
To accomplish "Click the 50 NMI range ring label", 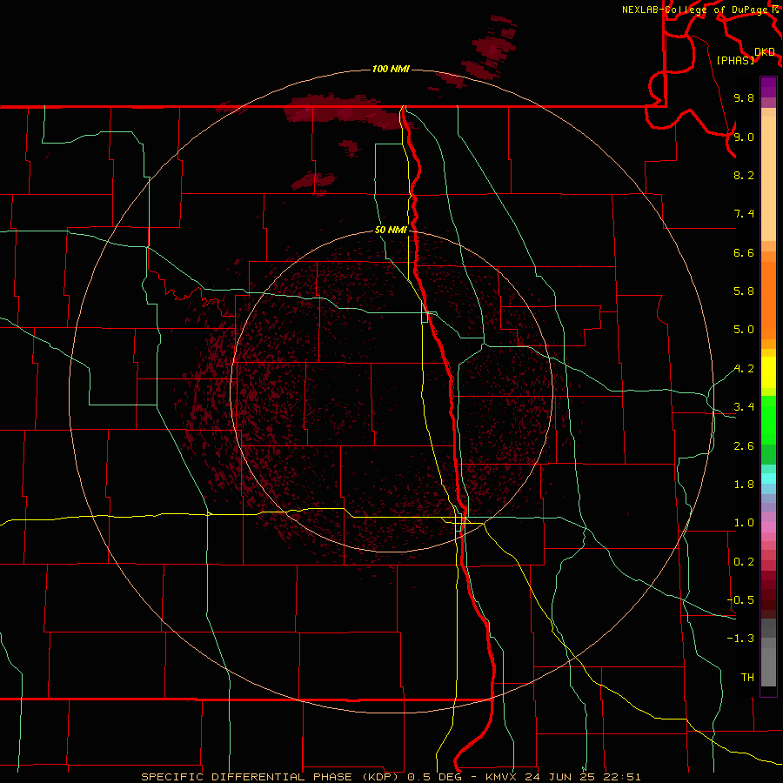I will click(x=391, y=231).
